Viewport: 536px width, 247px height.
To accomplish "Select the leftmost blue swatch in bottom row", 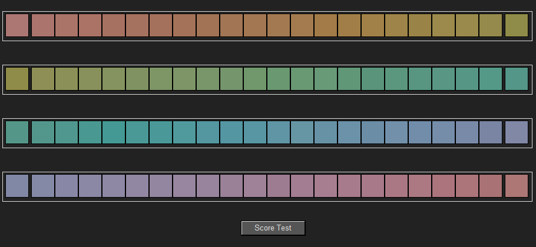I will pyautogui.click(x=17, y=186).
